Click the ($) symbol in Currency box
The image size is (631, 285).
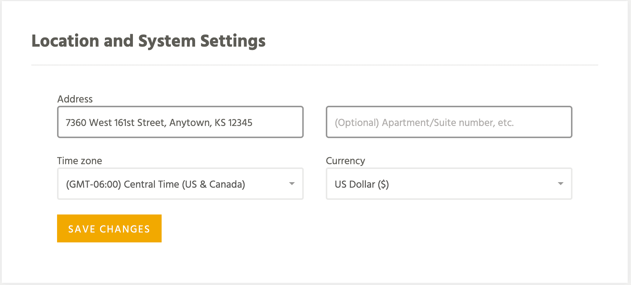pos(383,184)
